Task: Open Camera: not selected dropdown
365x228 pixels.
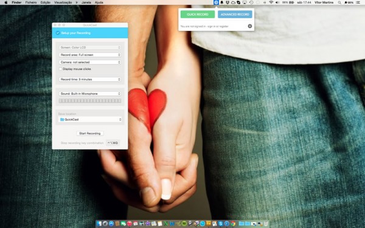Action: point(90,62)
